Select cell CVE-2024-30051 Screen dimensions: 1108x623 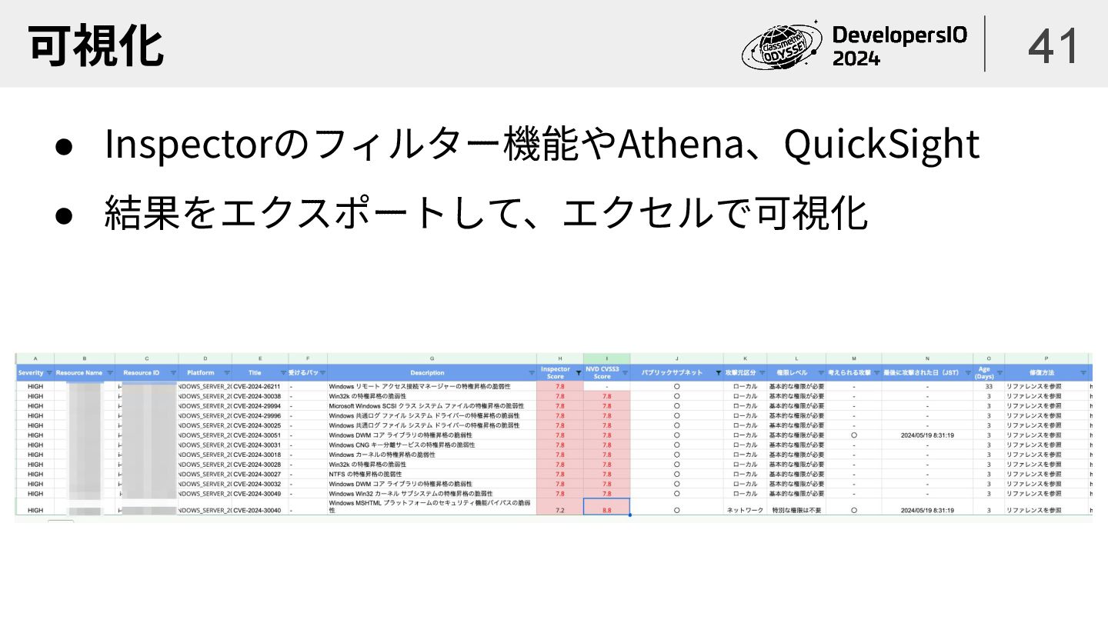260,435
